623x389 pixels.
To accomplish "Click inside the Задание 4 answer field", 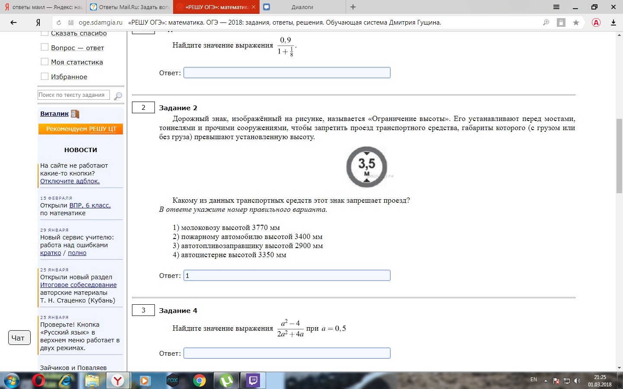I will tap(287, 353).
